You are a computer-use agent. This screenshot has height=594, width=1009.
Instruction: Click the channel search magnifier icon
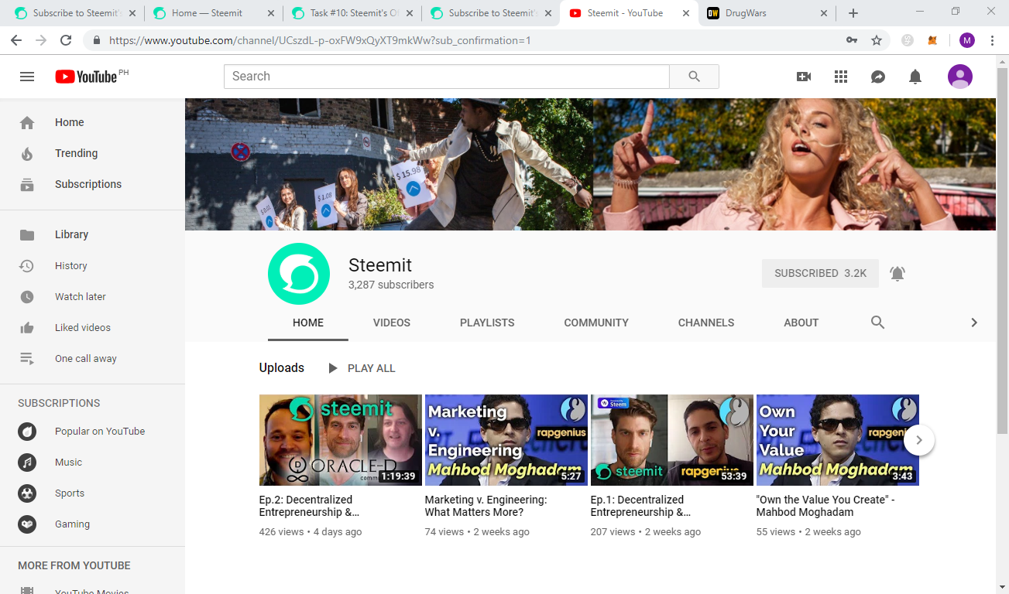877,323
